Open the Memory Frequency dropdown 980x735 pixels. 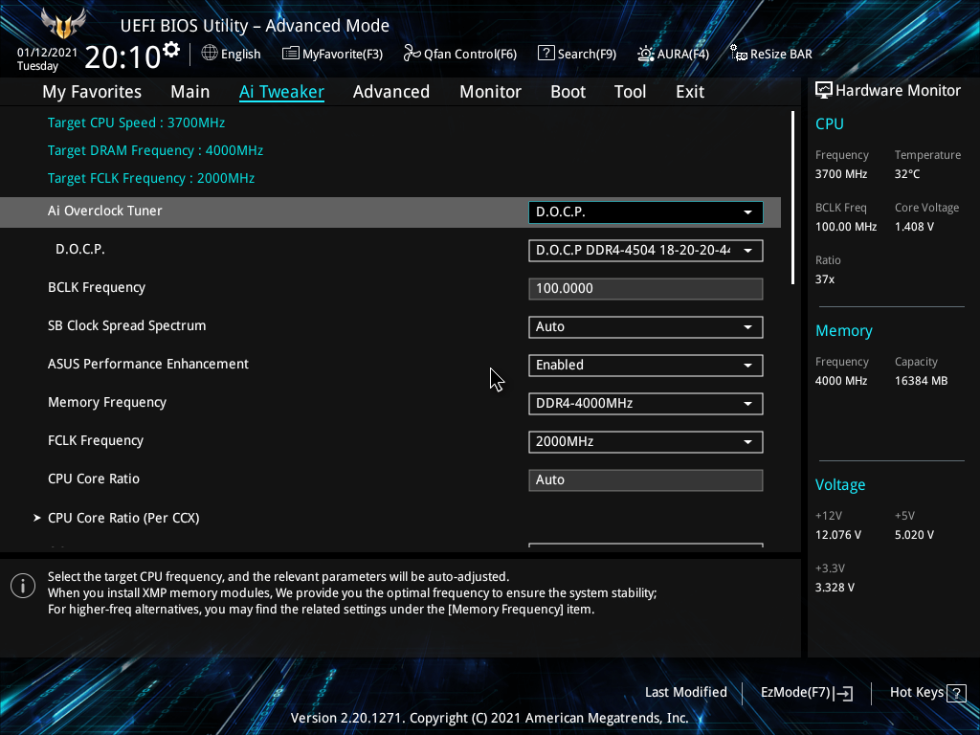(645, 404)
